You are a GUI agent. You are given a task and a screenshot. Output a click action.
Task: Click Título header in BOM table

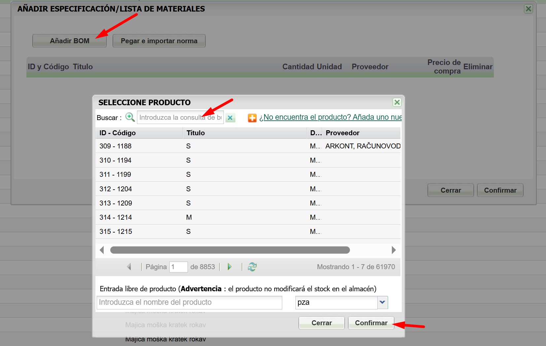pos(83,67)
